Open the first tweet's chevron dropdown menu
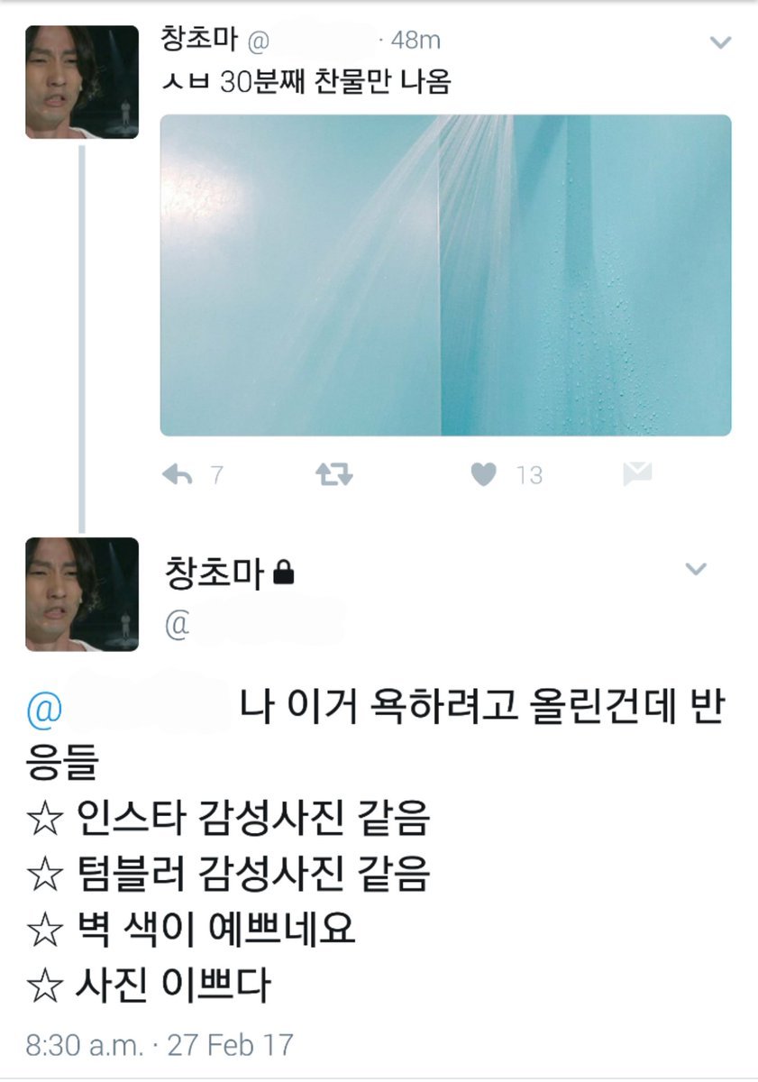 (x=720, y=42)
